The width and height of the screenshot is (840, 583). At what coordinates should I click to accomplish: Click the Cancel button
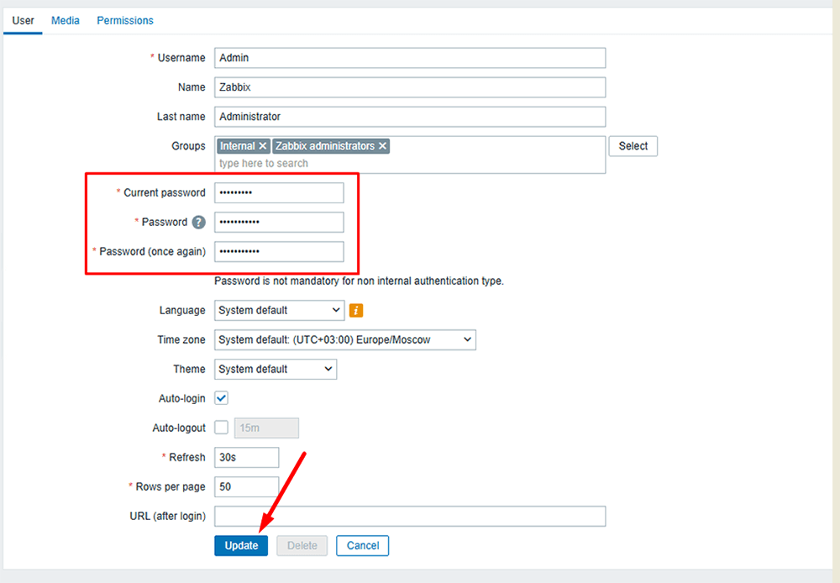click(363, 545)
